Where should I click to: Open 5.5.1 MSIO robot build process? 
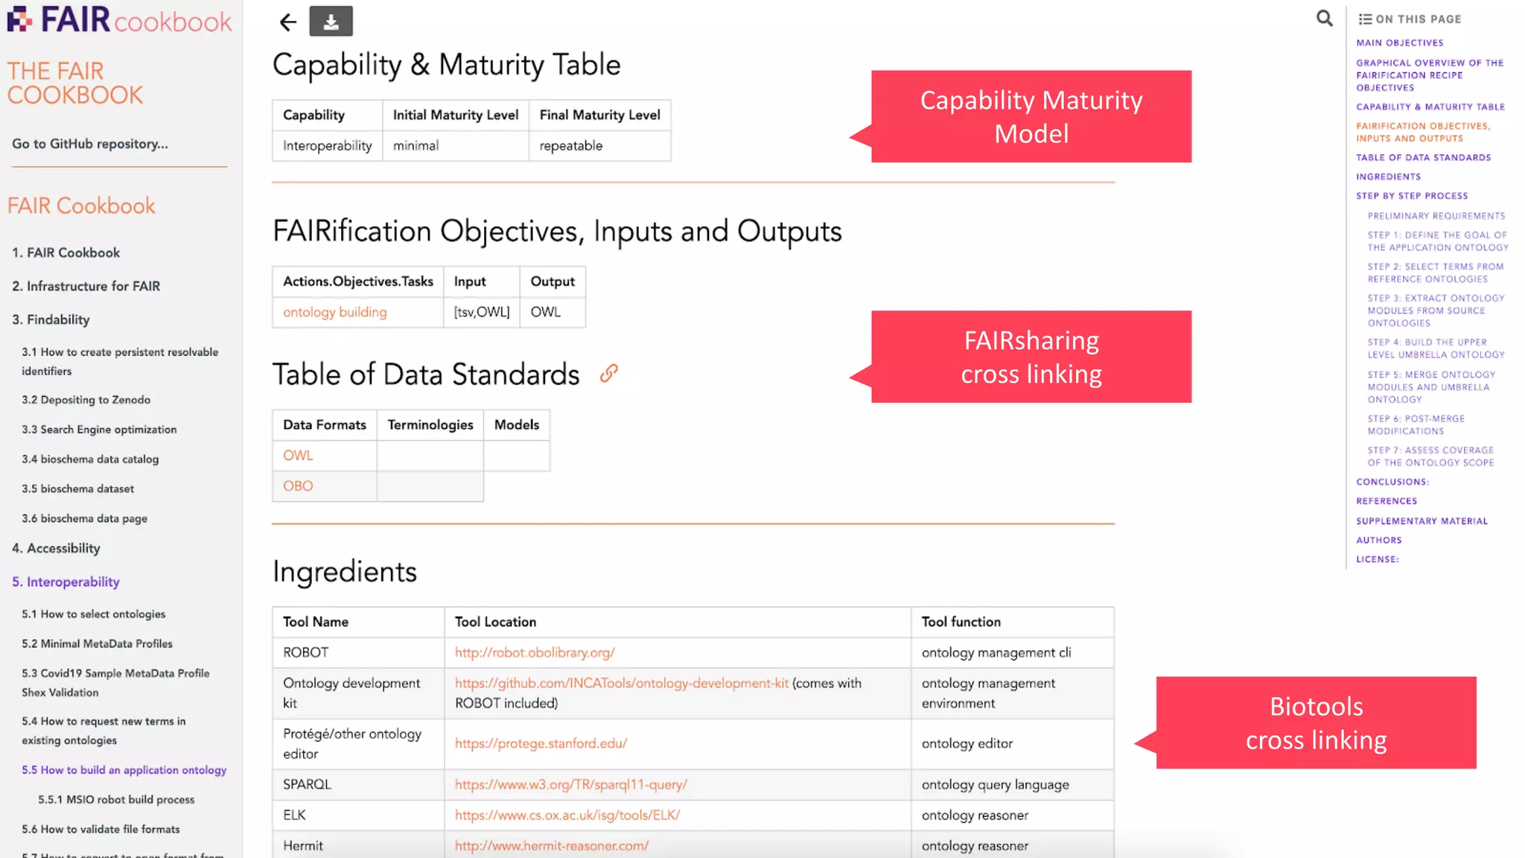(x=116, y=799)
